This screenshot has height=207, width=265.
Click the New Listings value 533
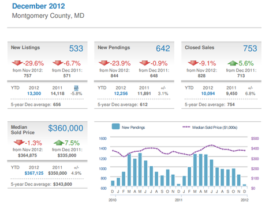tap(76, 48)
